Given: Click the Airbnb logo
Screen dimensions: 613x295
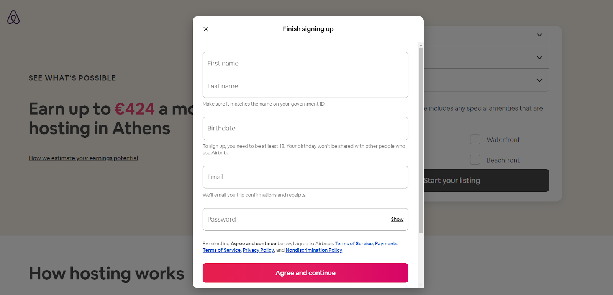Looking at the screenshot, I should point(13,17).
